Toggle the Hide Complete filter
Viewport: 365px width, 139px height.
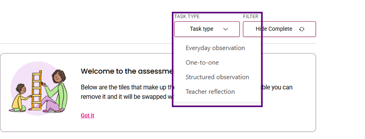279,29
